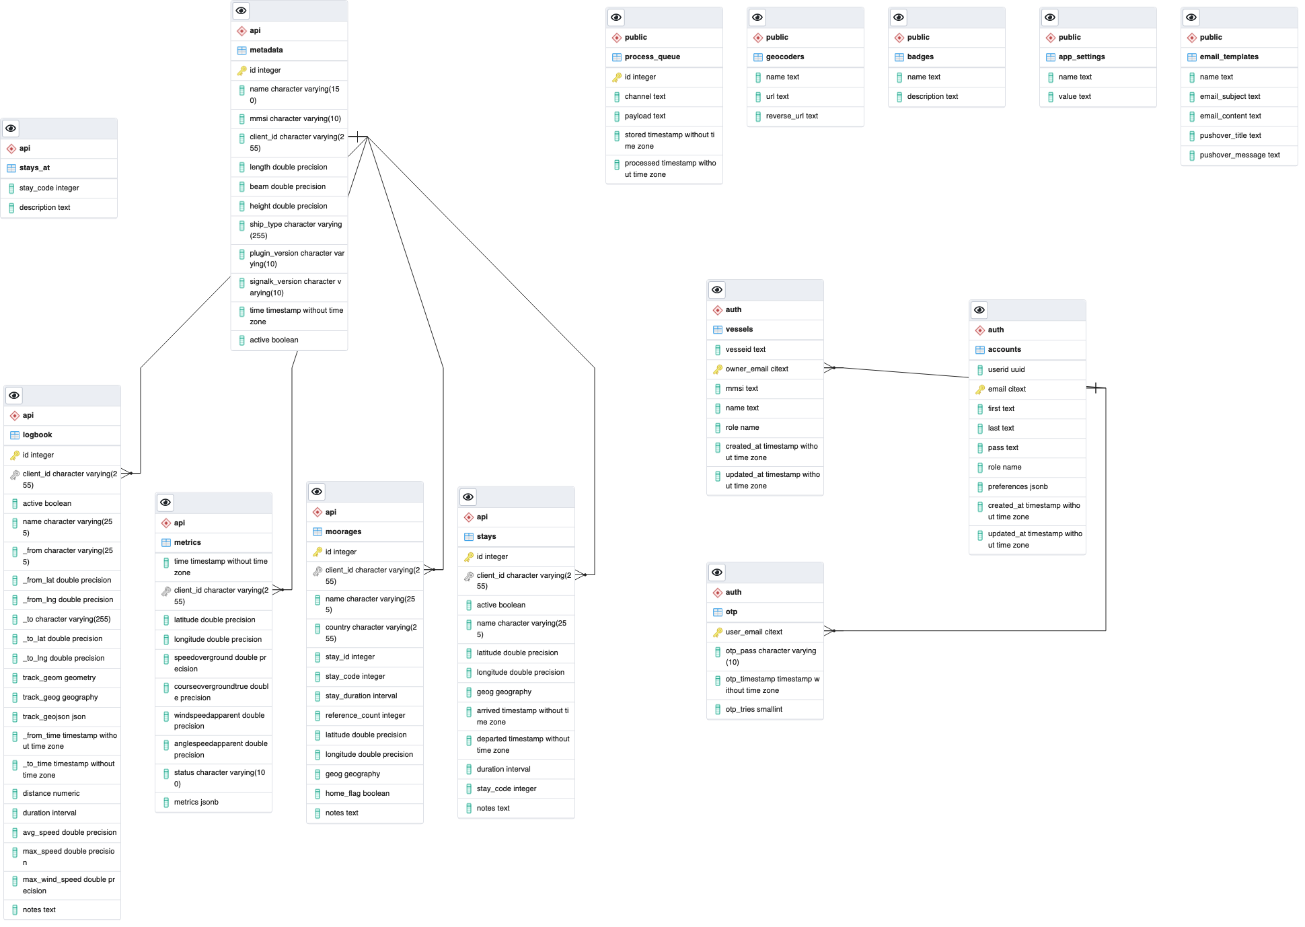The image size is (1305, 927).
Task: Click the key icon of accounts email citext
Action: (980, 390)
